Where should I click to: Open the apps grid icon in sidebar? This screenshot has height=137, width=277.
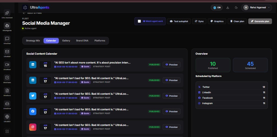(7, 131)
